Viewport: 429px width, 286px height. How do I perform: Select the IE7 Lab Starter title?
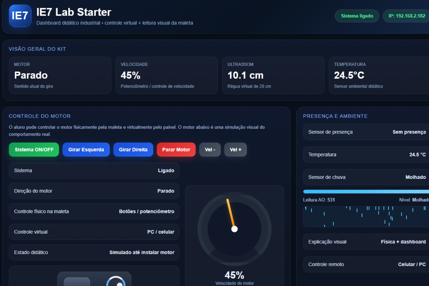(74, 12)
